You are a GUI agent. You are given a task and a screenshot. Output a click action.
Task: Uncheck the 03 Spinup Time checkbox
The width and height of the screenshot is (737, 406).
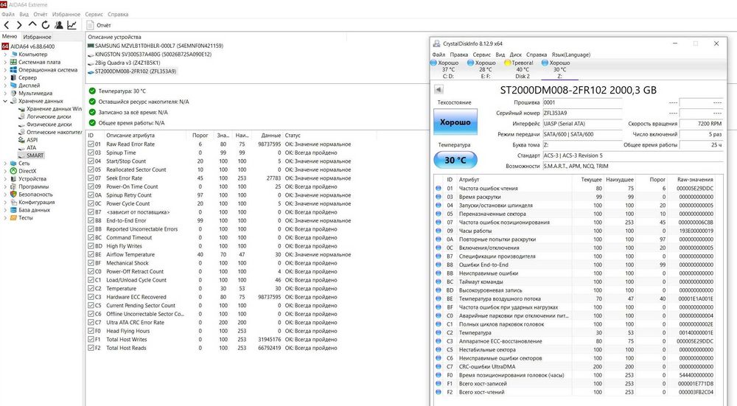[91, 153]
